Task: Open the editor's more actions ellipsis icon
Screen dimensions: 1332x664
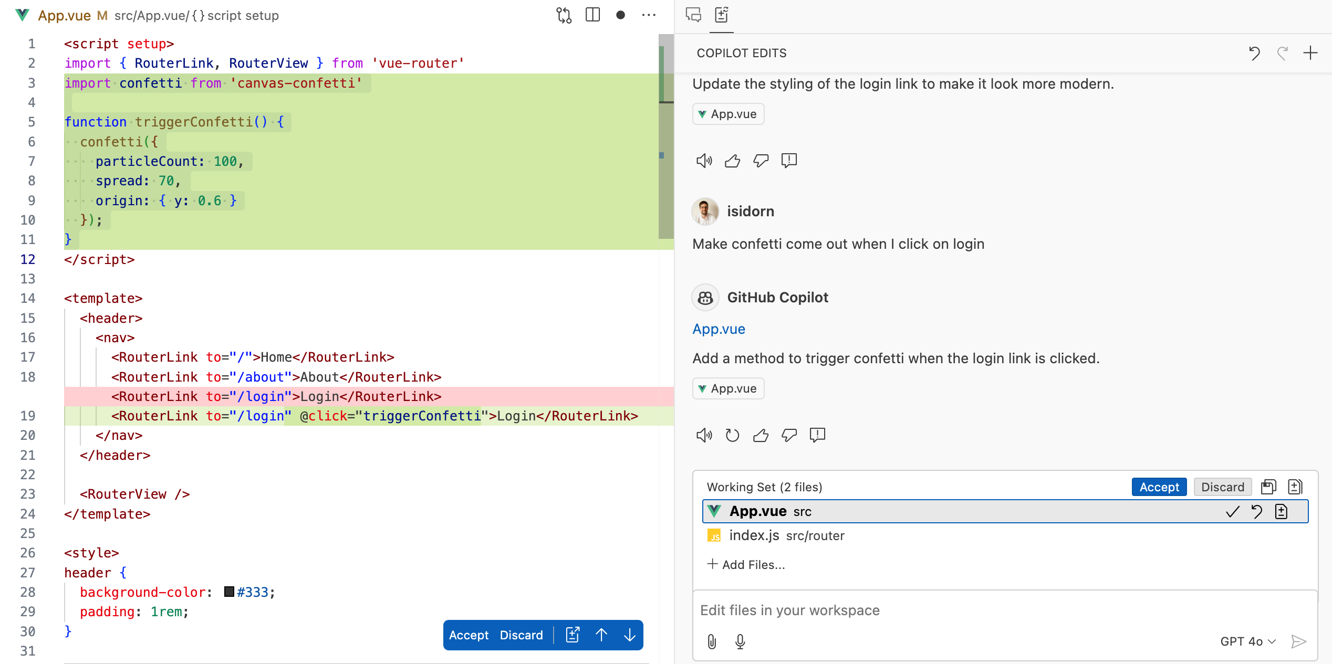Action: tap(649, 15)
